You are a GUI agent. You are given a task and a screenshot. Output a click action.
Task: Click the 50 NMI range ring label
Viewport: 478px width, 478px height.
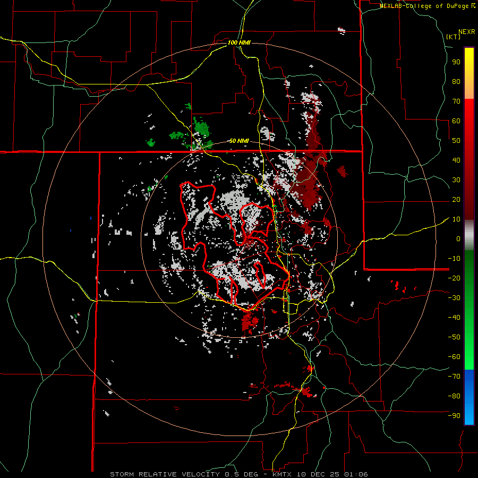click(x=239, y=141)
